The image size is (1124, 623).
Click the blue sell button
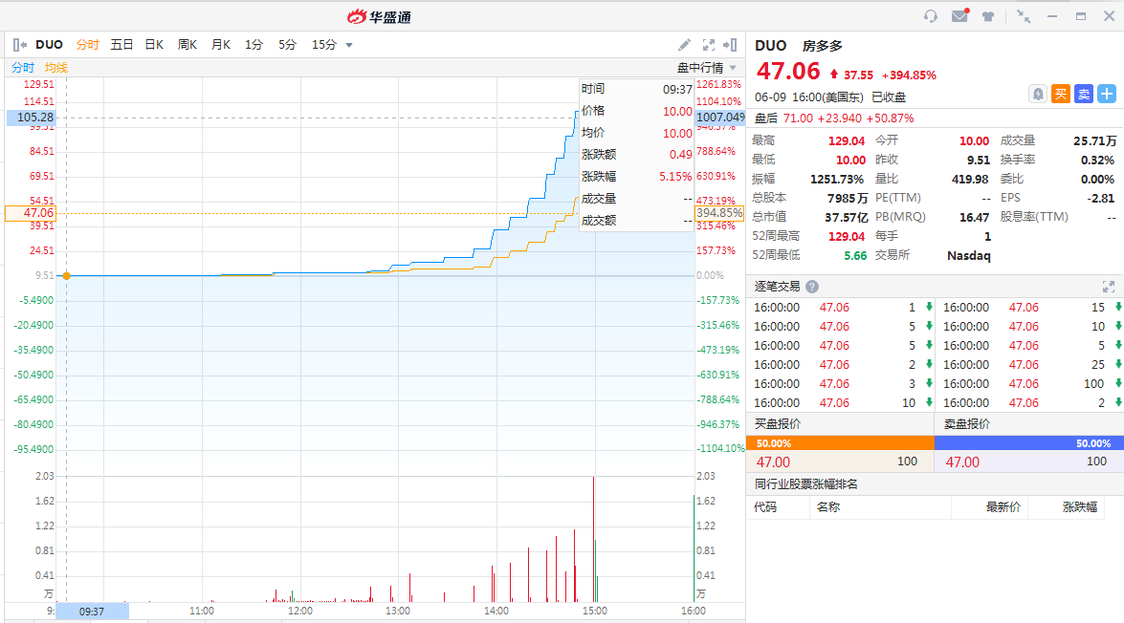1084,94
